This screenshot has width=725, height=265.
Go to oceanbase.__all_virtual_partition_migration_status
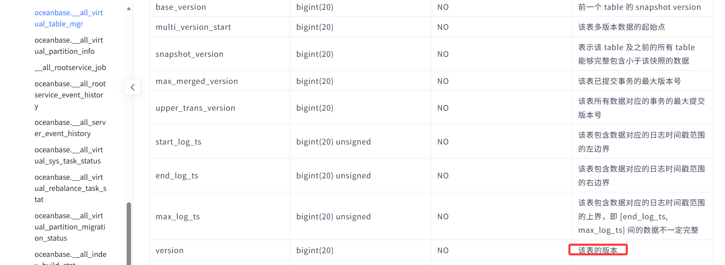point(70,227)
